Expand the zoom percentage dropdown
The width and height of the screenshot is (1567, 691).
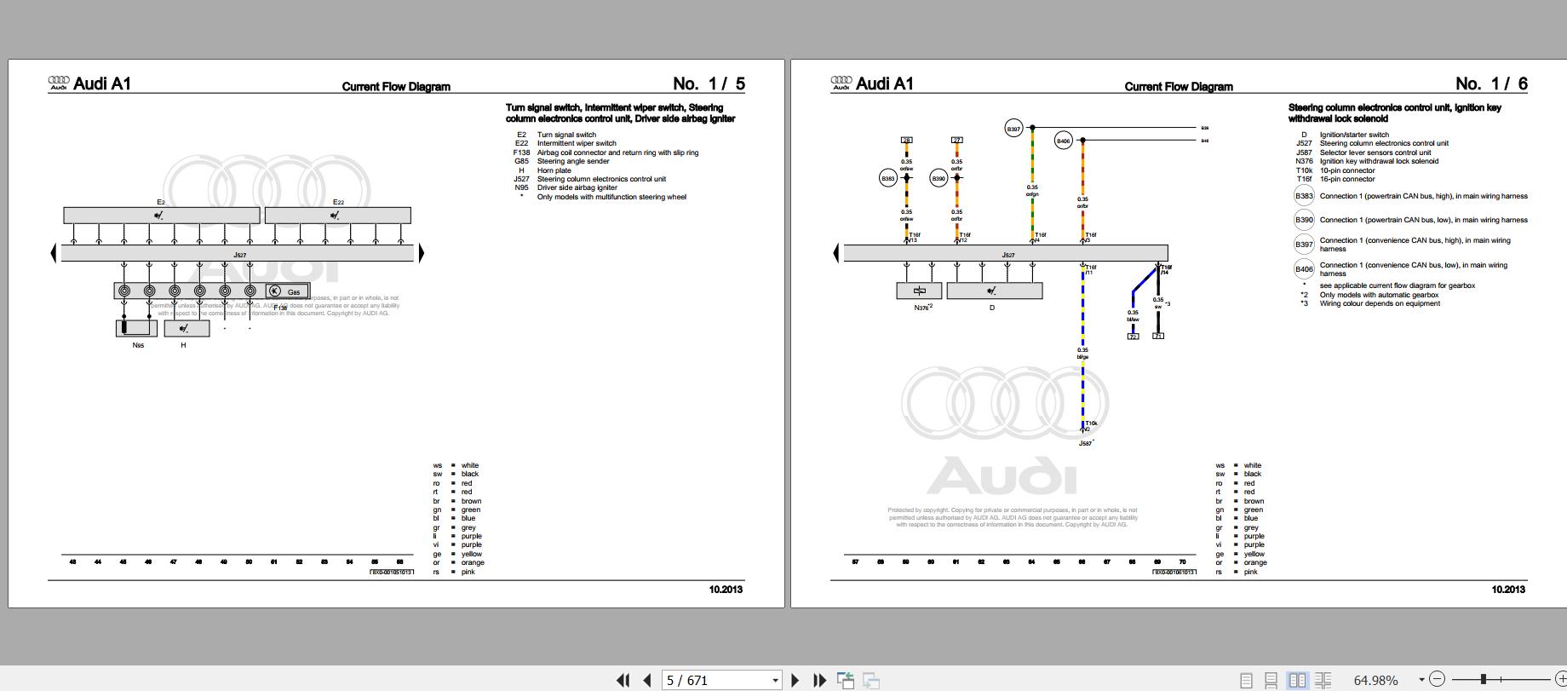click(x=1421, y=680)
